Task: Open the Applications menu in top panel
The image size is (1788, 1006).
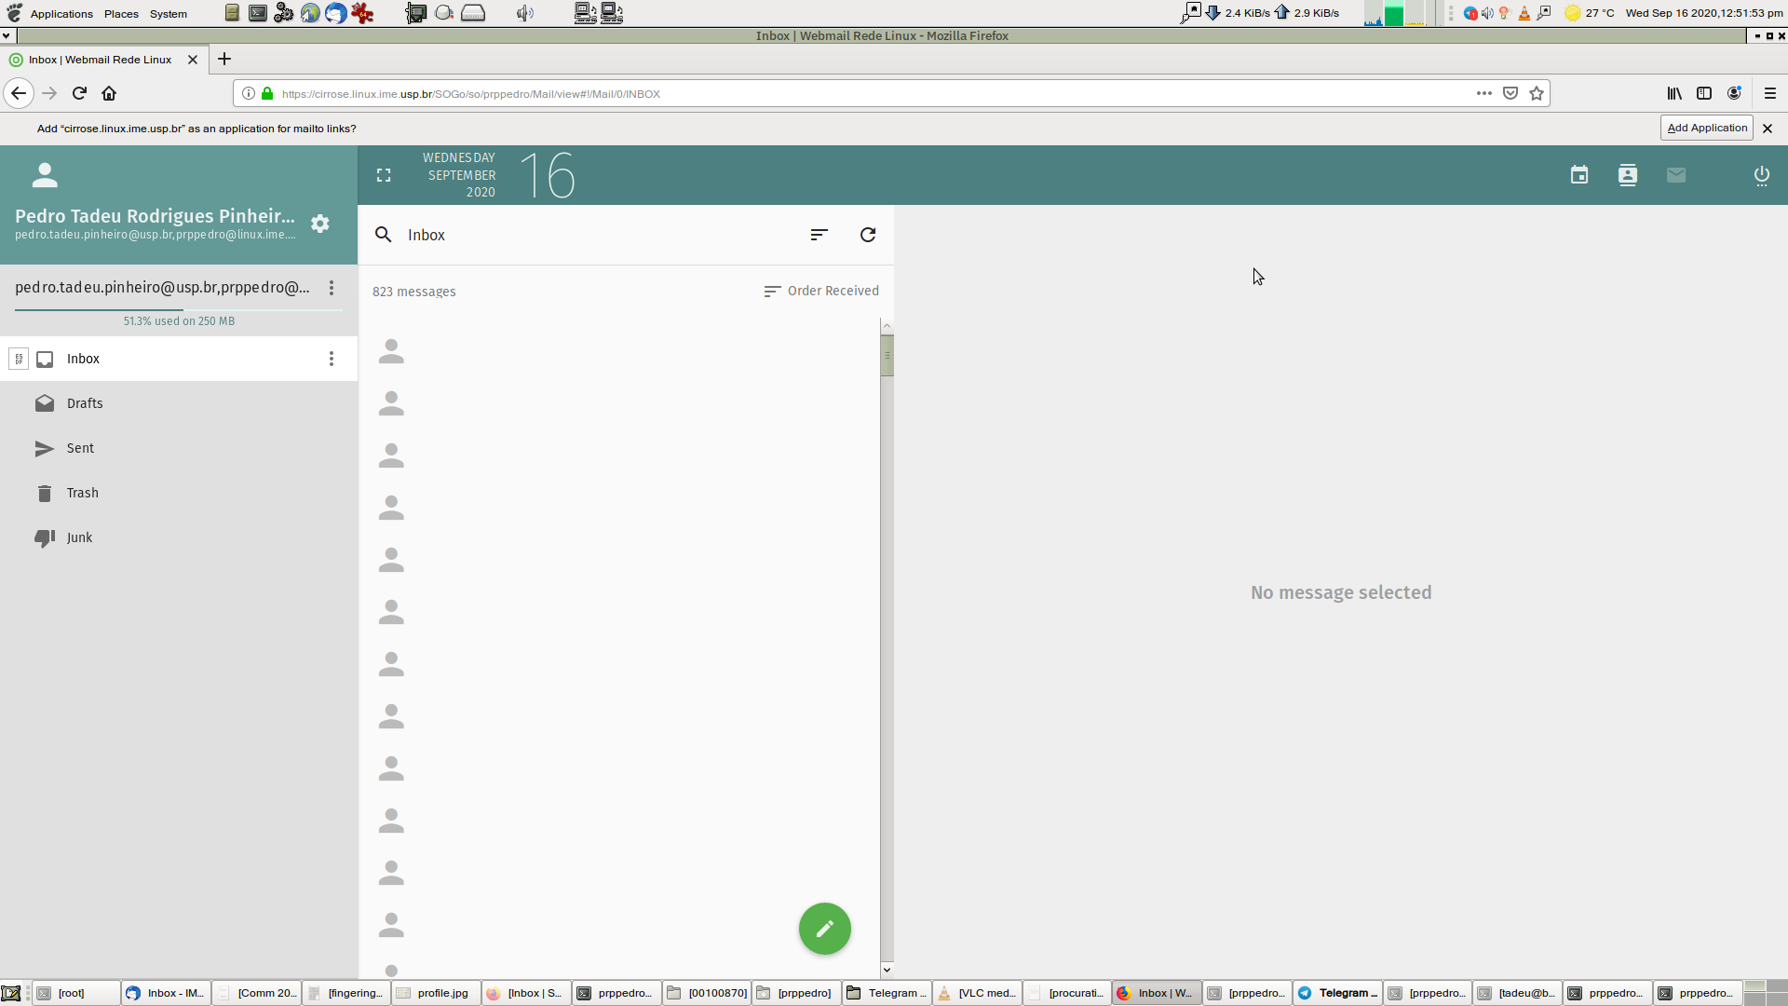Action: tap(61, 14)
